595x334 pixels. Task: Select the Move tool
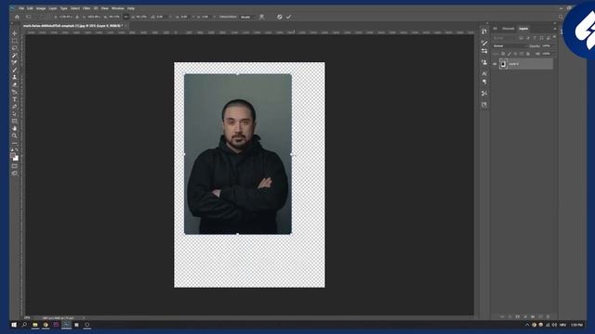(x=15, y=33)
